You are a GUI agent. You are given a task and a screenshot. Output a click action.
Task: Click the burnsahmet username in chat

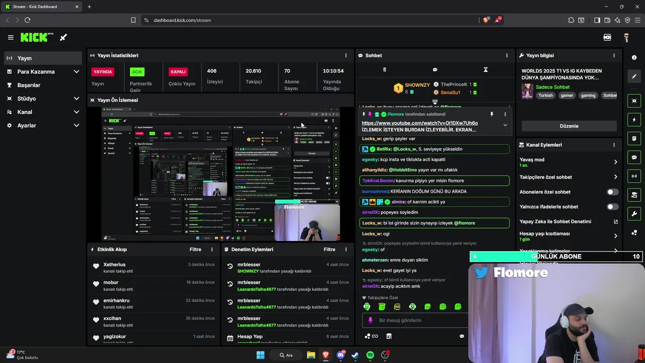375,192
